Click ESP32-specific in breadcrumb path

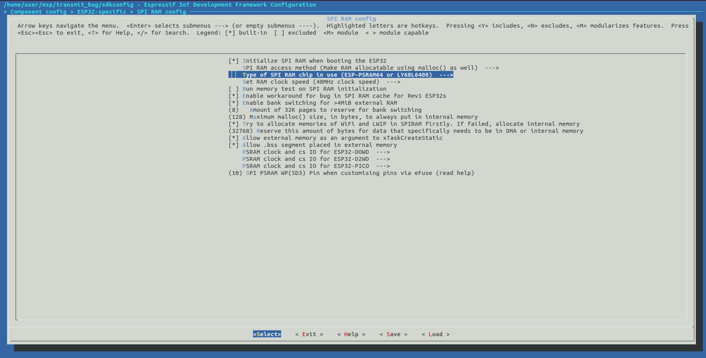(x=102, y=12)
